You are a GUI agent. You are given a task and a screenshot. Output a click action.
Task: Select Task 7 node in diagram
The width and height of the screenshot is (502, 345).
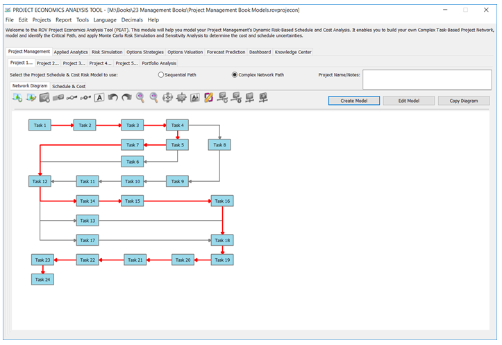click(x=133, y=144)
